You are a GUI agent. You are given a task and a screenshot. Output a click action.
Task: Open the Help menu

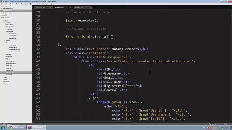[52, 4]
